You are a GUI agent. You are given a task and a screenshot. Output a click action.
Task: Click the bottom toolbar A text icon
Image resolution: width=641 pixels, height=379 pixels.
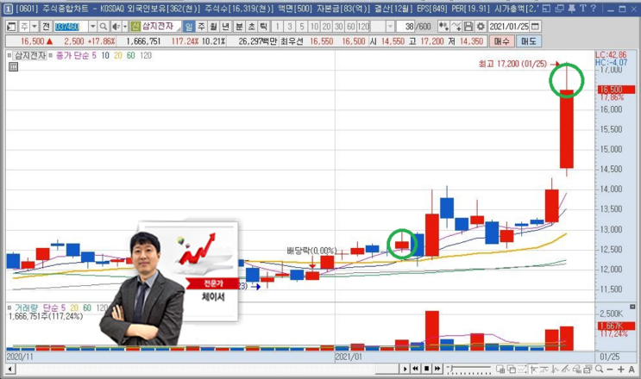(632, 370)
